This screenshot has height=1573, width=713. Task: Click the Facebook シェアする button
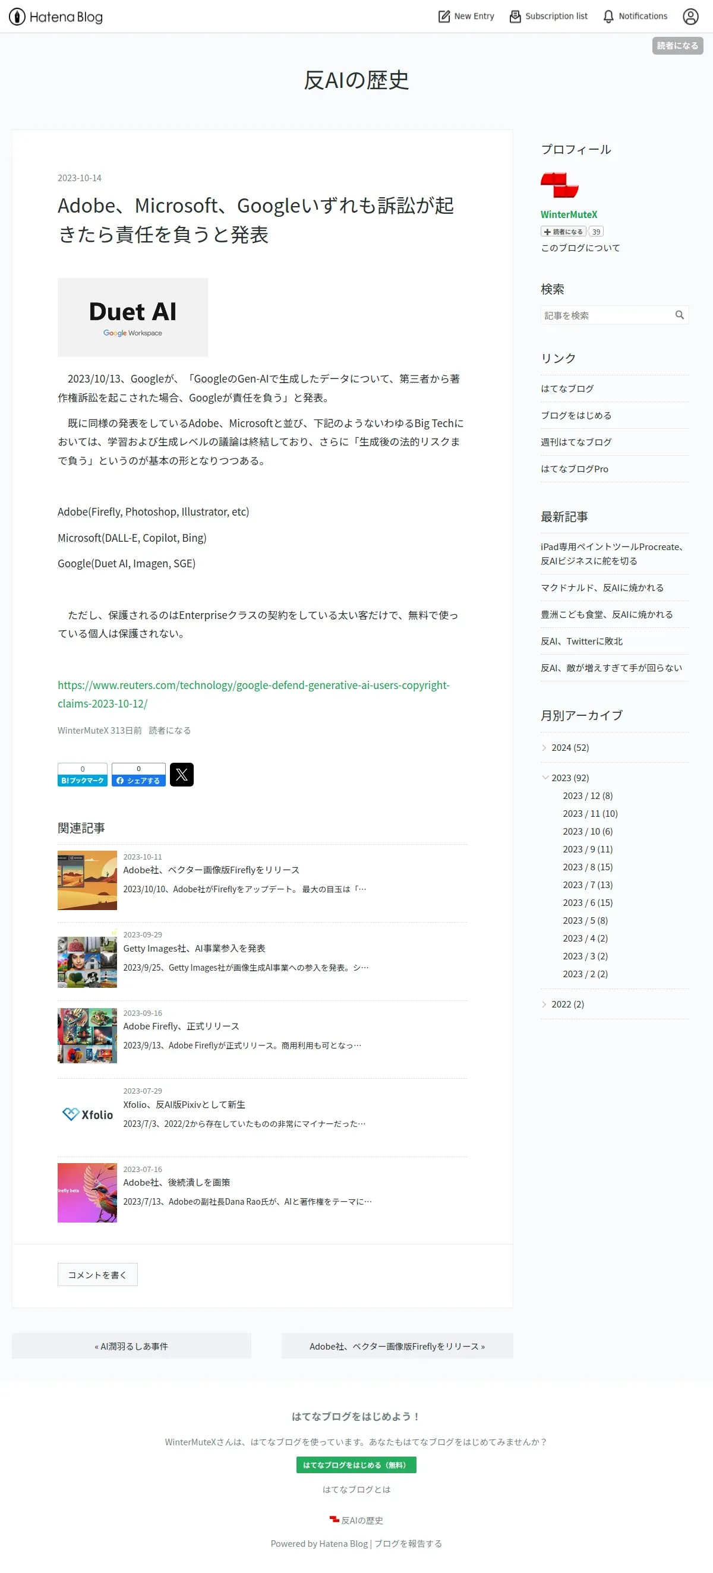138,775
